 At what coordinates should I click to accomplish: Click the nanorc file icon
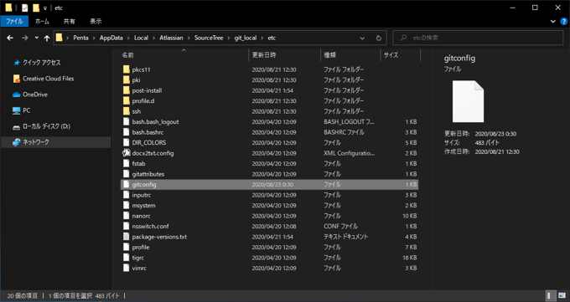(x=126, y=216)
